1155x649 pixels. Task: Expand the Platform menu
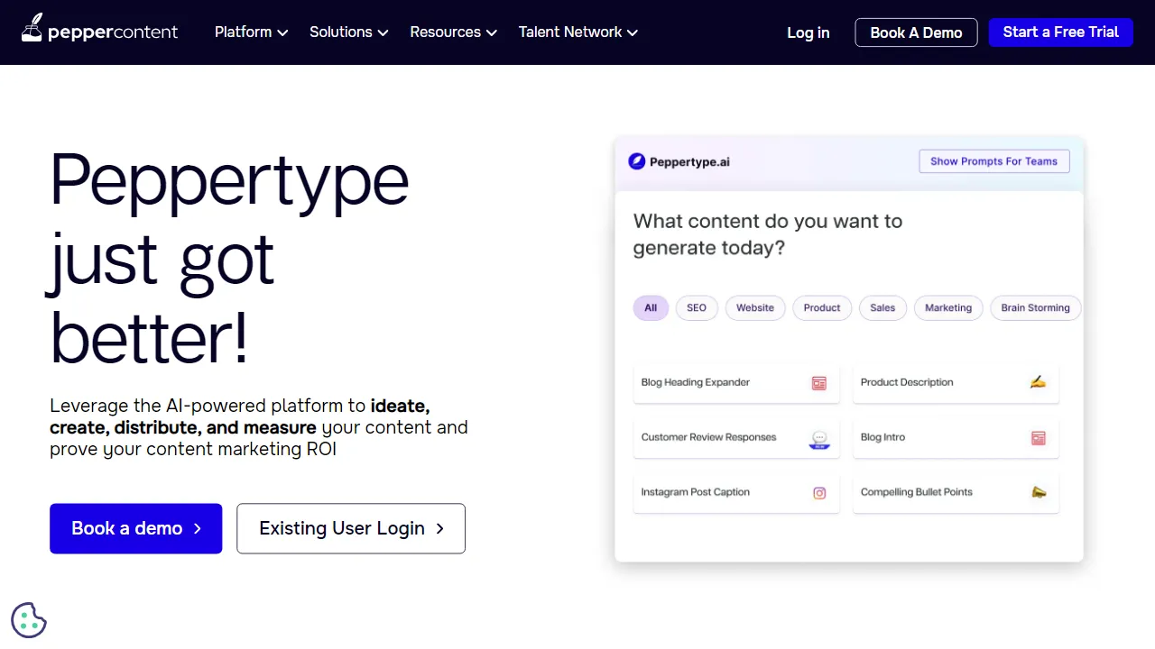click(x=251, y=32)
